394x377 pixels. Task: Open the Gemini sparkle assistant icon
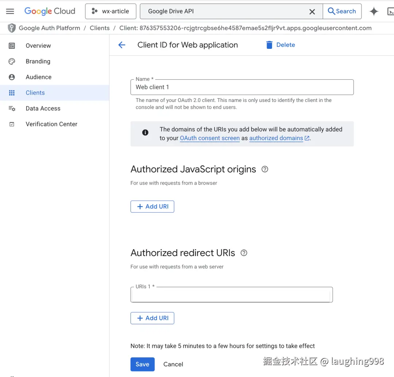pyautogui.click(x=374, y=11)
